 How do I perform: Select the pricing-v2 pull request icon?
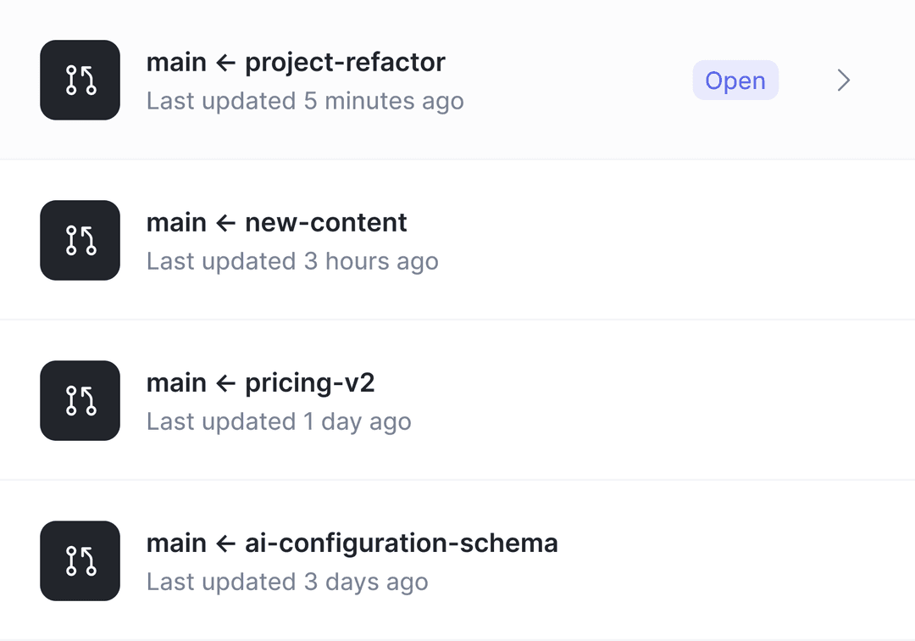click(x=80, y=400)
